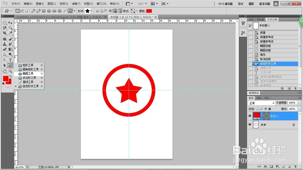
Task: Open the 样式 style dropdown arrow
Action: (137, 11)
